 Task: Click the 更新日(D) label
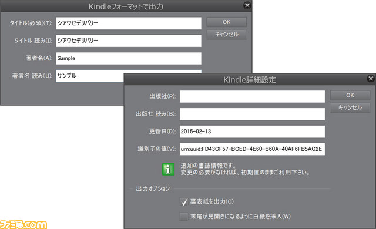(x=162, y=132)
